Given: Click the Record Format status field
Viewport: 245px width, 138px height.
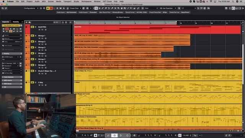Looking at the screenshot, I should pyautogui.click(x=136, y=12).
